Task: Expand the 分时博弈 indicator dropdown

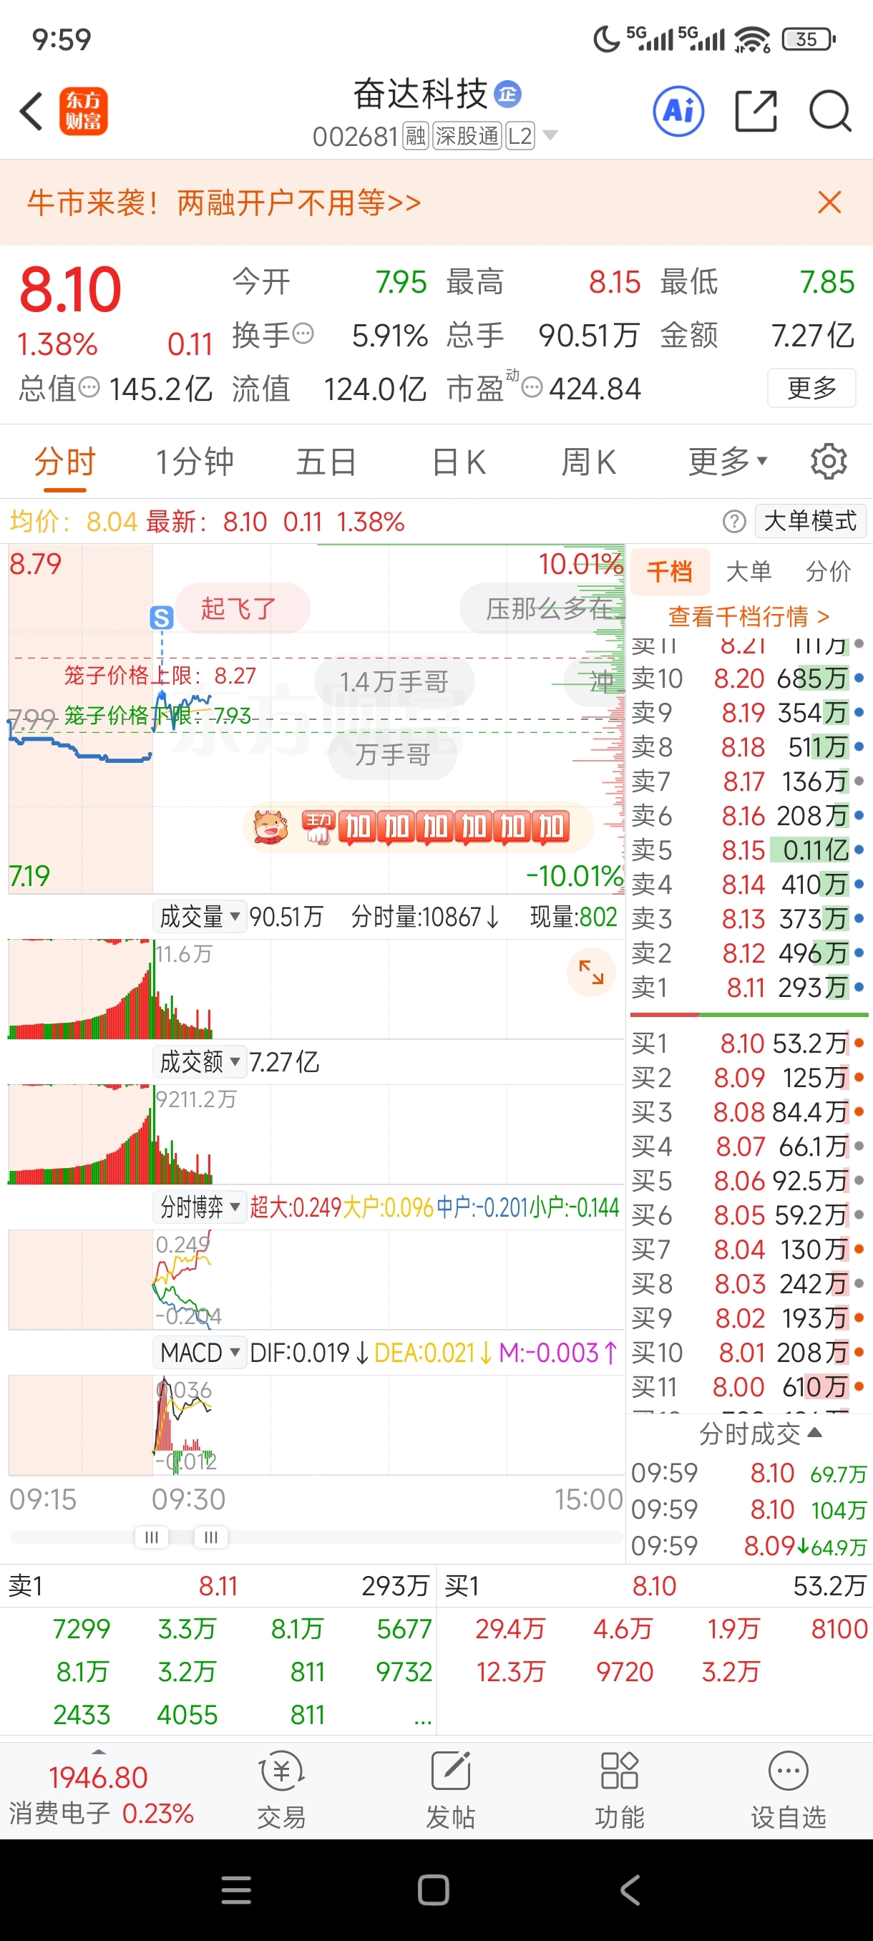Action: point(200,1207)
